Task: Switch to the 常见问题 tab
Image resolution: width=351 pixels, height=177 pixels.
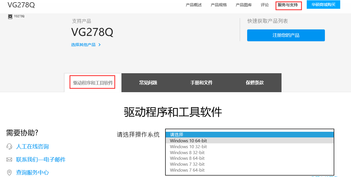Action: pyautogui.click(x=148, y=83)
